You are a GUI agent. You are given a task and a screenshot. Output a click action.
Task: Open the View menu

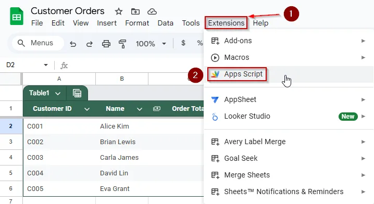pyautogui.click(x=81, y=23)
